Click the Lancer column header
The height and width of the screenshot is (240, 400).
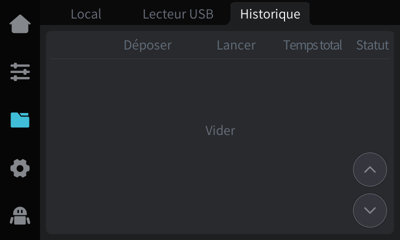pyautogui.click(x=236, y=45)
